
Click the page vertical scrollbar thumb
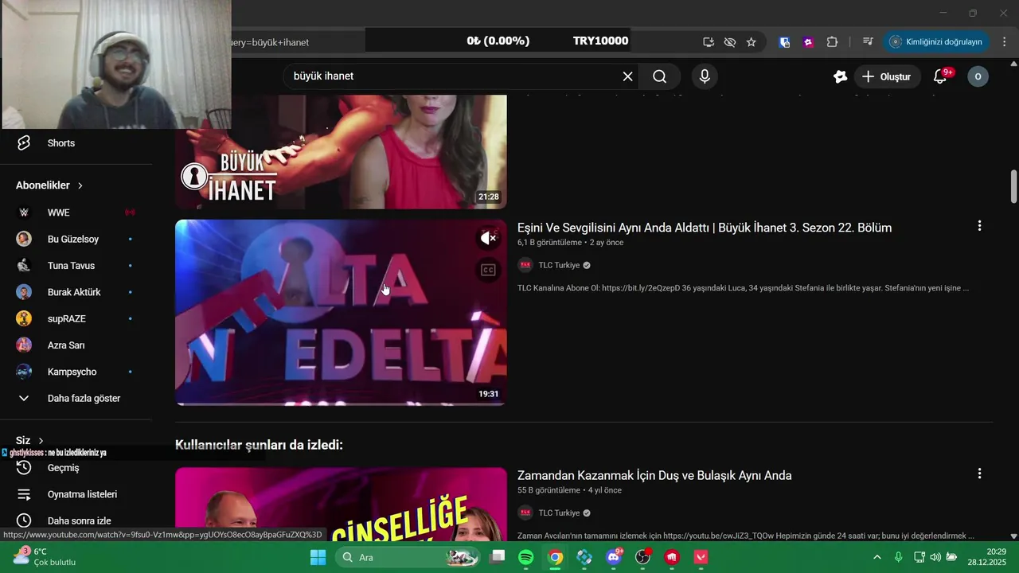pos(1013,186)
